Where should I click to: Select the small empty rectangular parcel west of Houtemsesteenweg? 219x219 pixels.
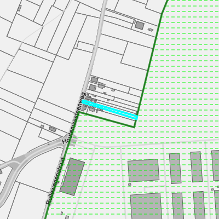click(x=86, y=47)
